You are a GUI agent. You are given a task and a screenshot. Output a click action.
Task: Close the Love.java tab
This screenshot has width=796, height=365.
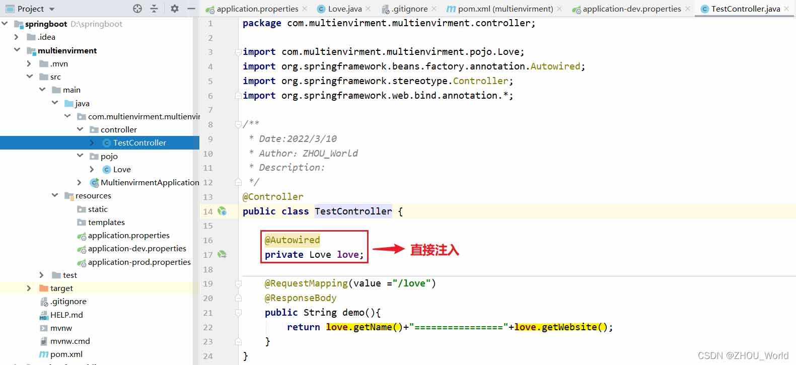368,9
